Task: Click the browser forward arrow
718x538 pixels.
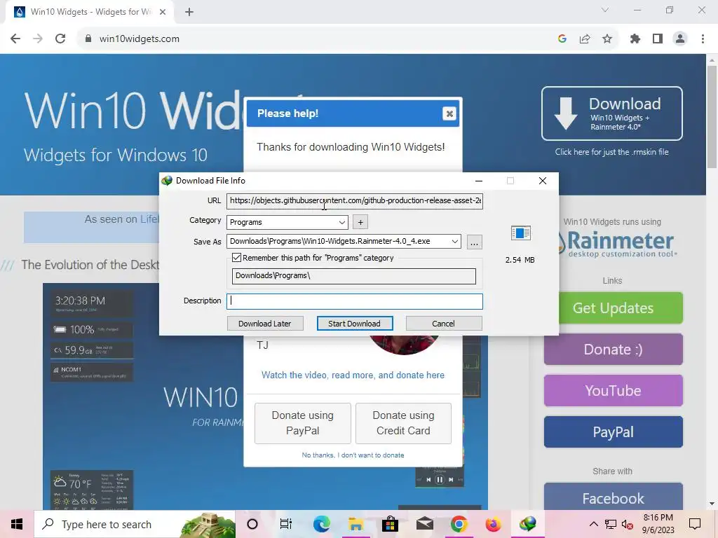Action: coord(38,39)
